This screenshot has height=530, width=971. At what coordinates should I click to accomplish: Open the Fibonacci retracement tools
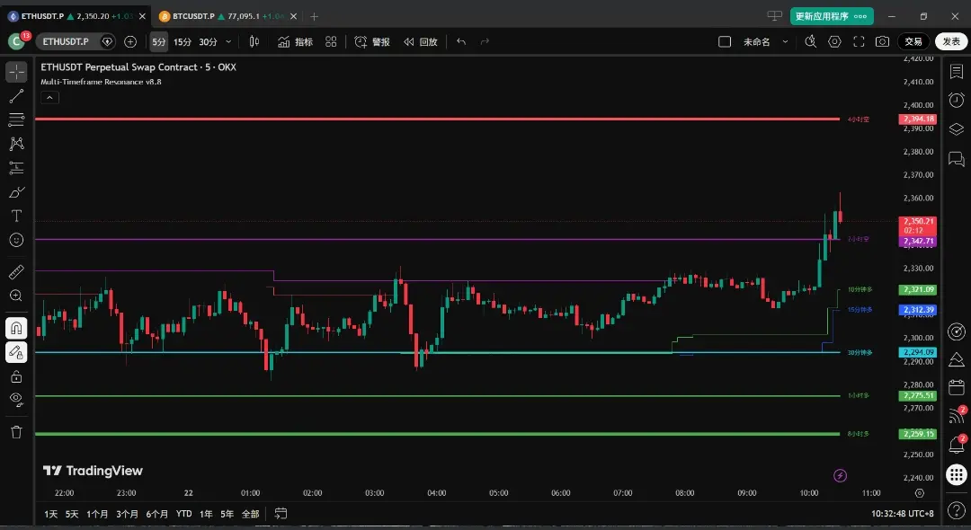17,119
